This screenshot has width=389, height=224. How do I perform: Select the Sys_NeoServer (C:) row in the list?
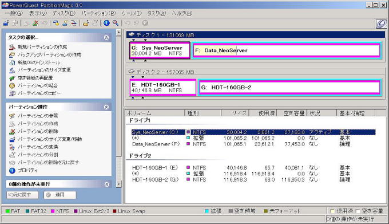click(253, 132)
